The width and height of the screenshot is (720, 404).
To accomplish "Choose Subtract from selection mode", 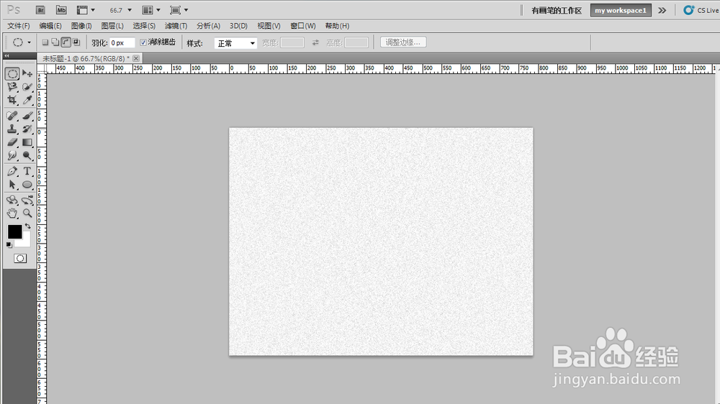I will click(x=66, y=42).
